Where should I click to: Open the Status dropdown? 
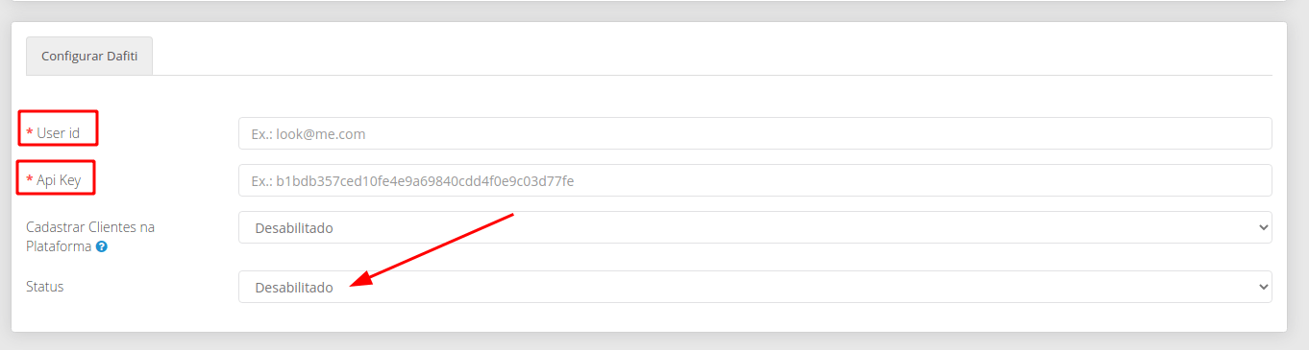coord(754,287)
